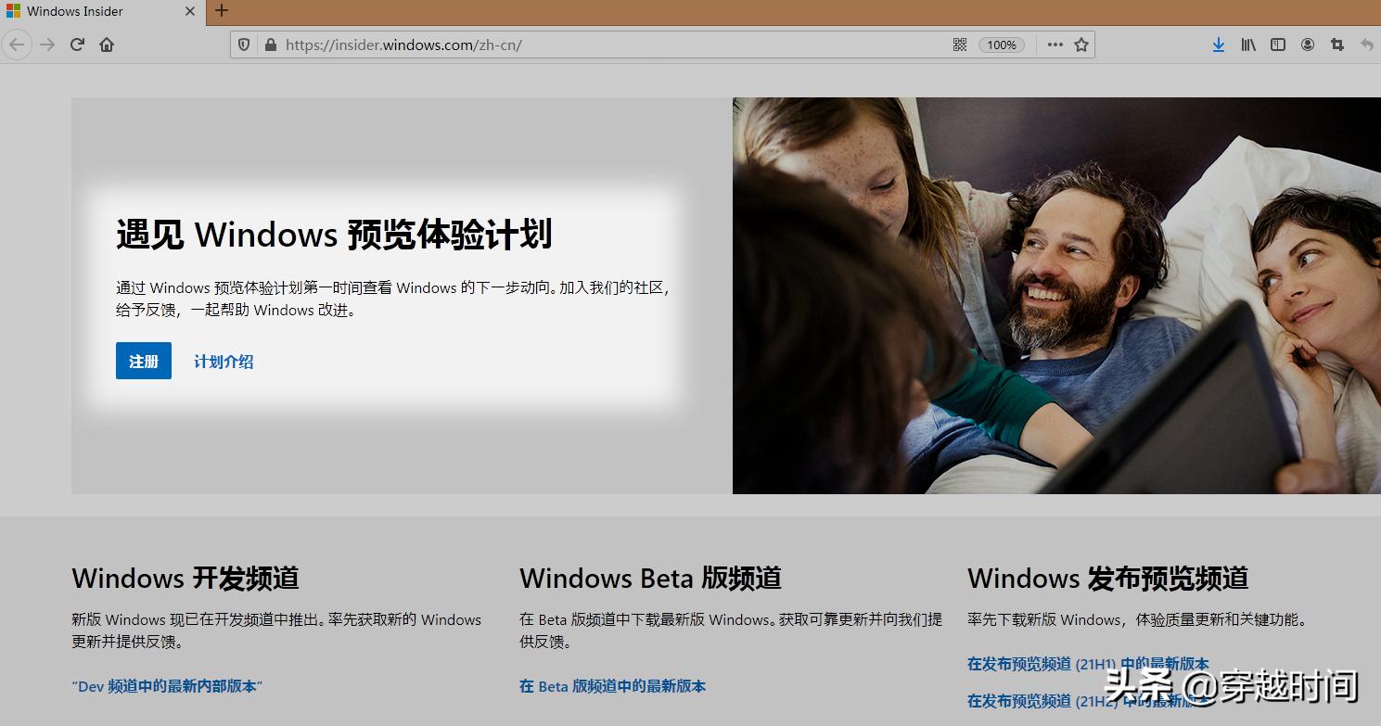
Task: Click the back navigation arrow
Action: pyautogui.click(x=17, y=44)
